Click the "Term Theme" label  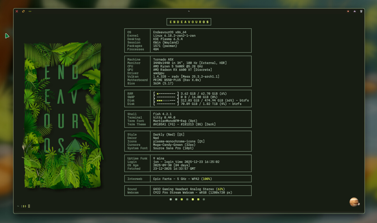(x=137, y=124)
